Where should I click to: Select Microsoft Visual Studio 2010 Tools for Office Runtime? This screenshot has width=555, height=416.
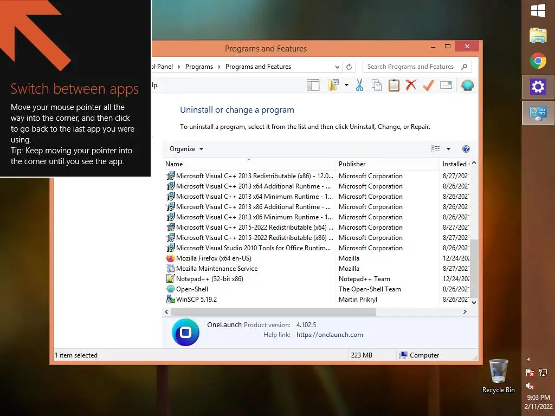(x=317, y=248)
